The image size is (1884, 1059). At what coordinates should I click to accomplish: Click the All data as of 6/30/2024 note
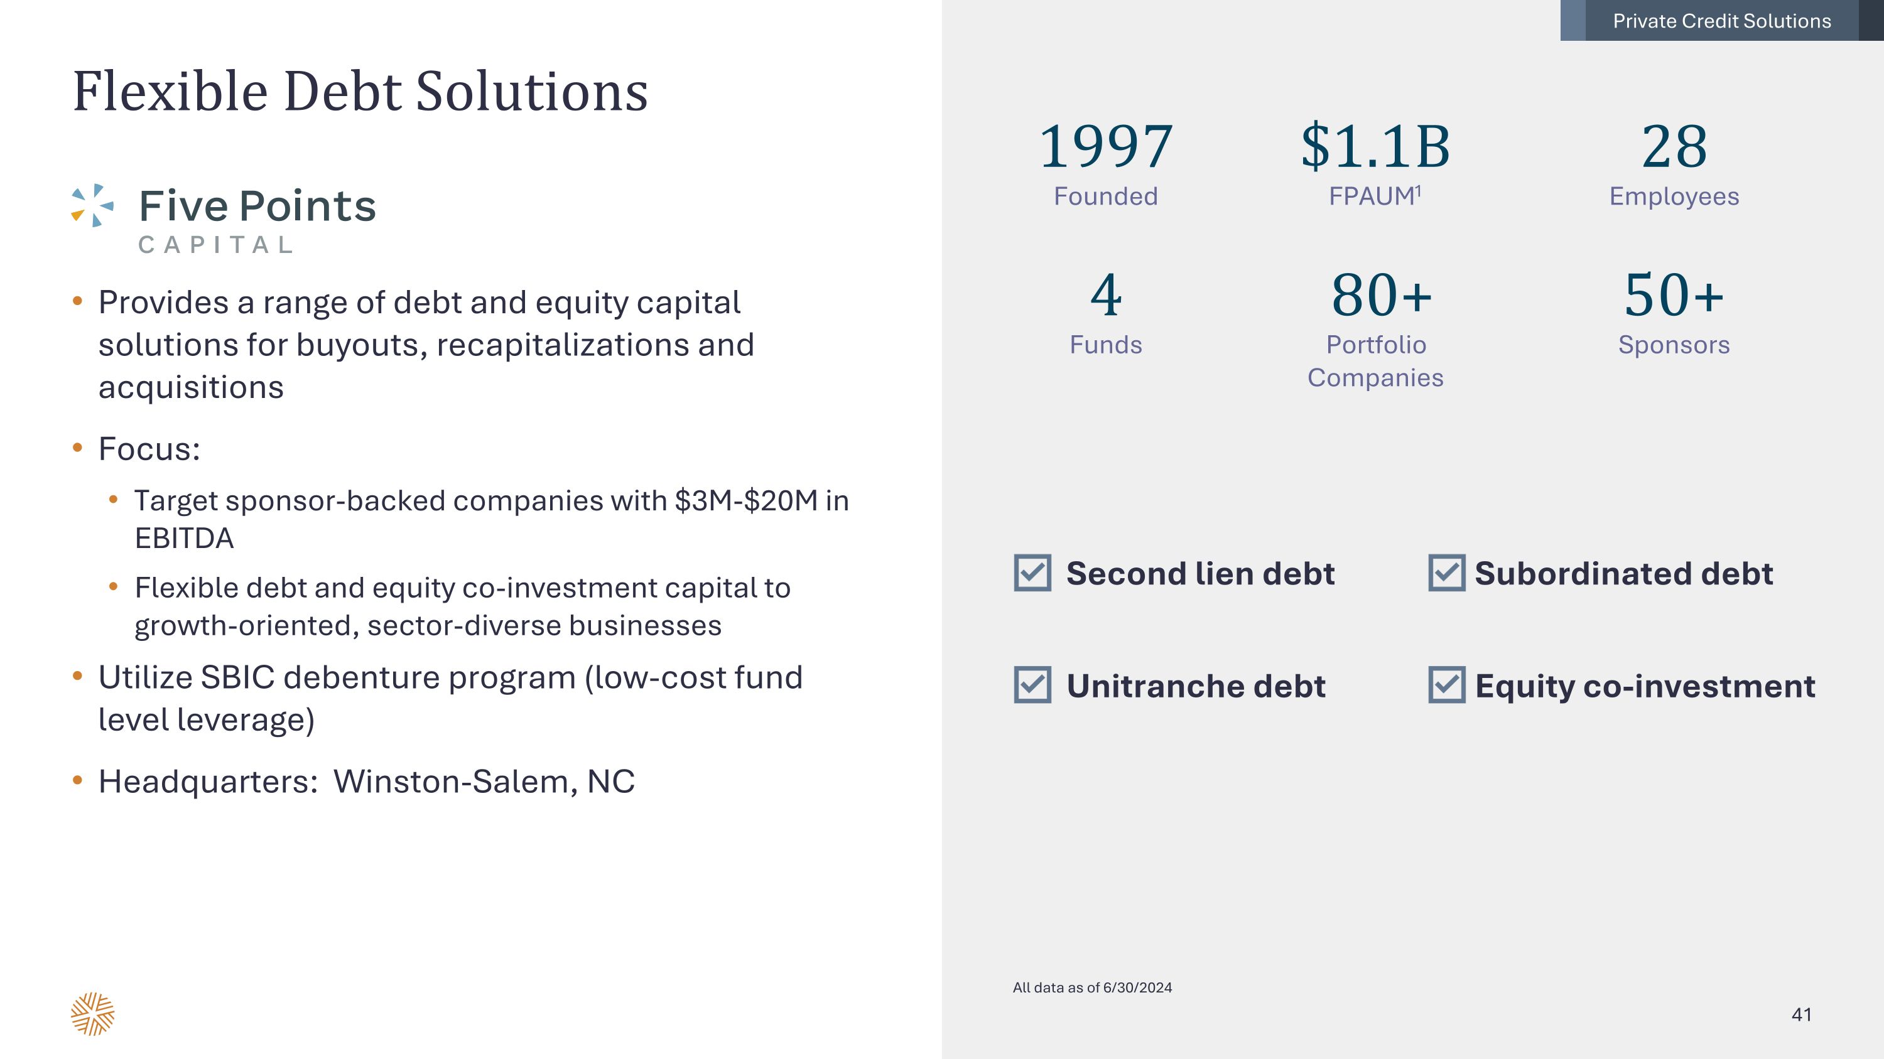[x=1092, y=987]
